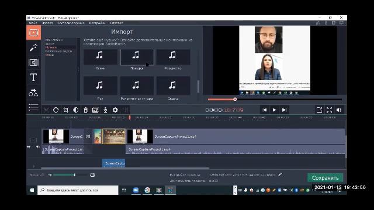Click the red timeline playhead marker
The width and height of the screenshot is (374, 210).
[130, 118]
